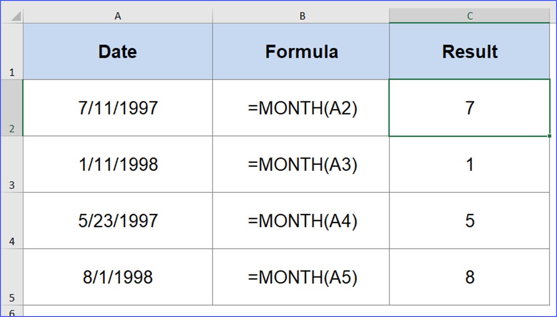Select column header A

click(x=117, y=15)
